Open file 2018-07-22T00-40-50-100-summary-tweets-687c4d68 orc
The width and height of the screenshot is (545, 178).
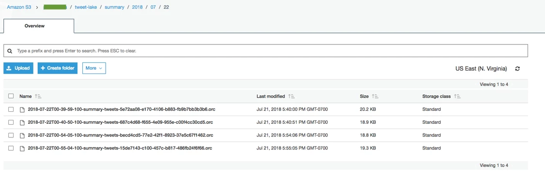tap(120, 122)
